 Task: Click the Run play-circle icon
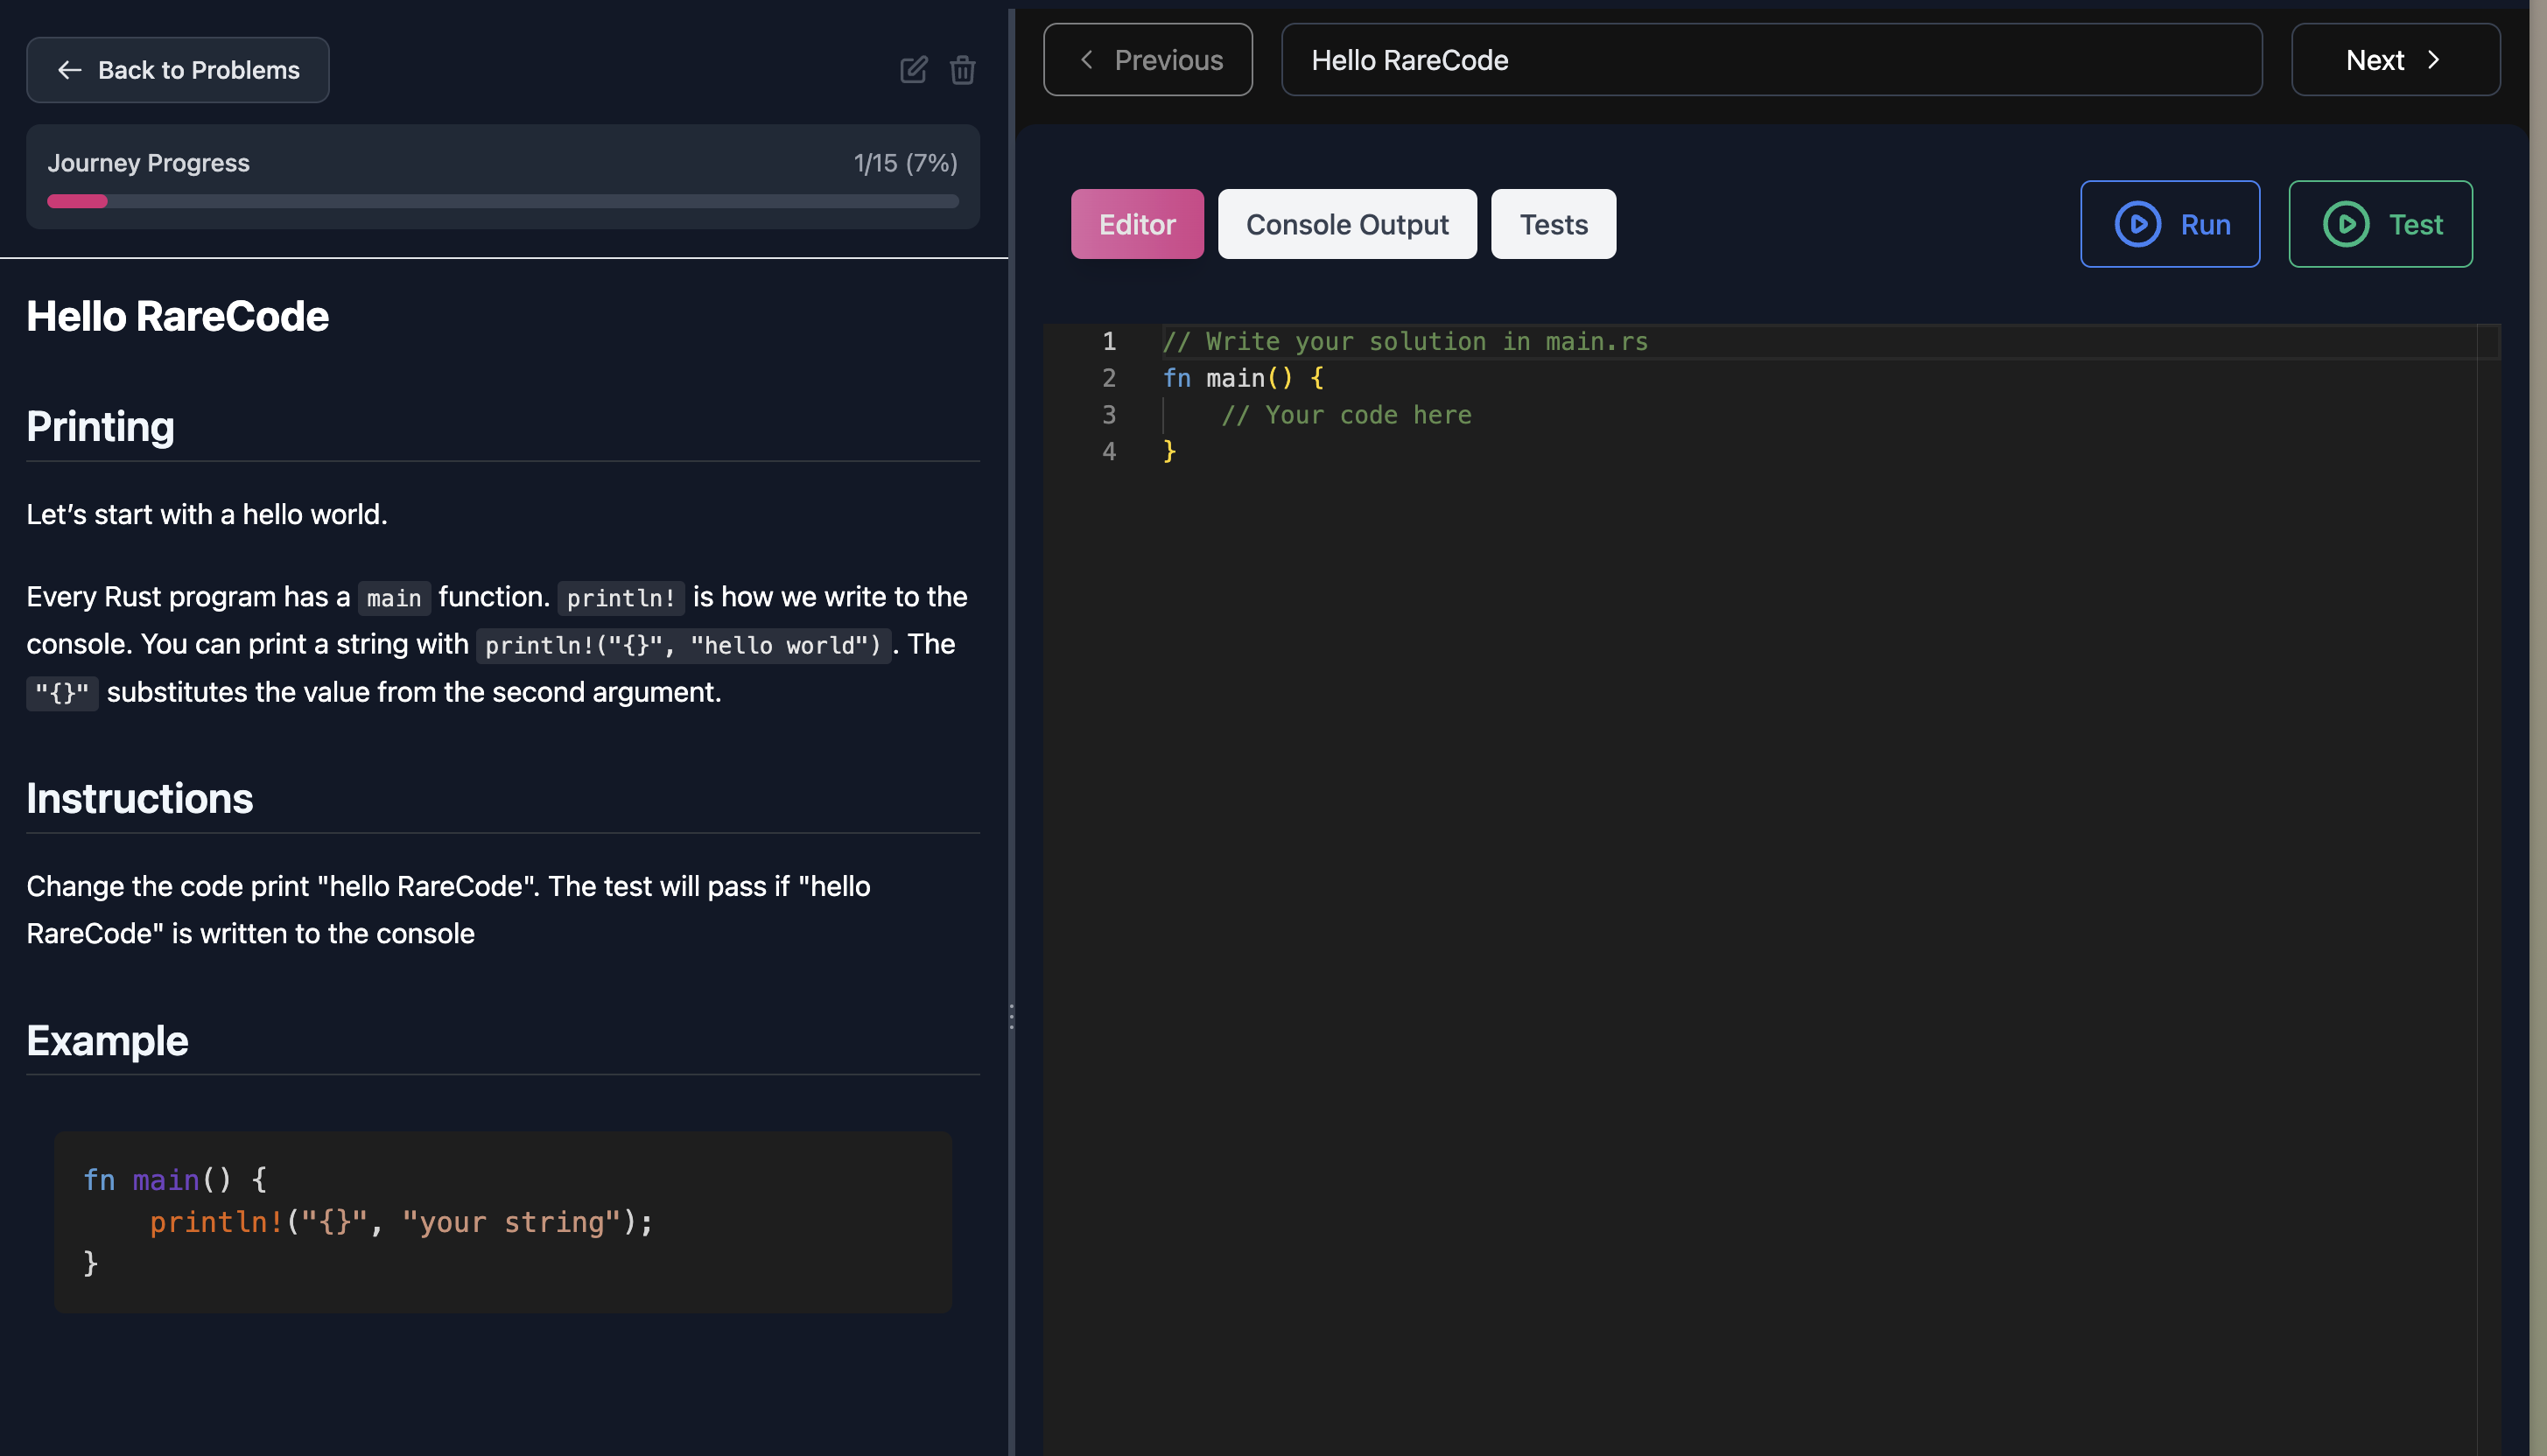pos(2137,224)
